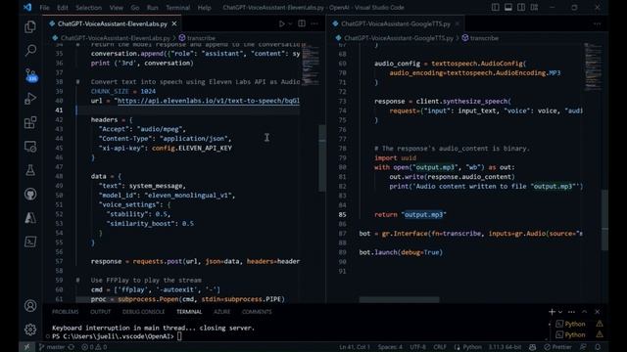Screen dimensions: 627x352
Task: Change end of line sequence via CRLF
Action: click(440, 347)
